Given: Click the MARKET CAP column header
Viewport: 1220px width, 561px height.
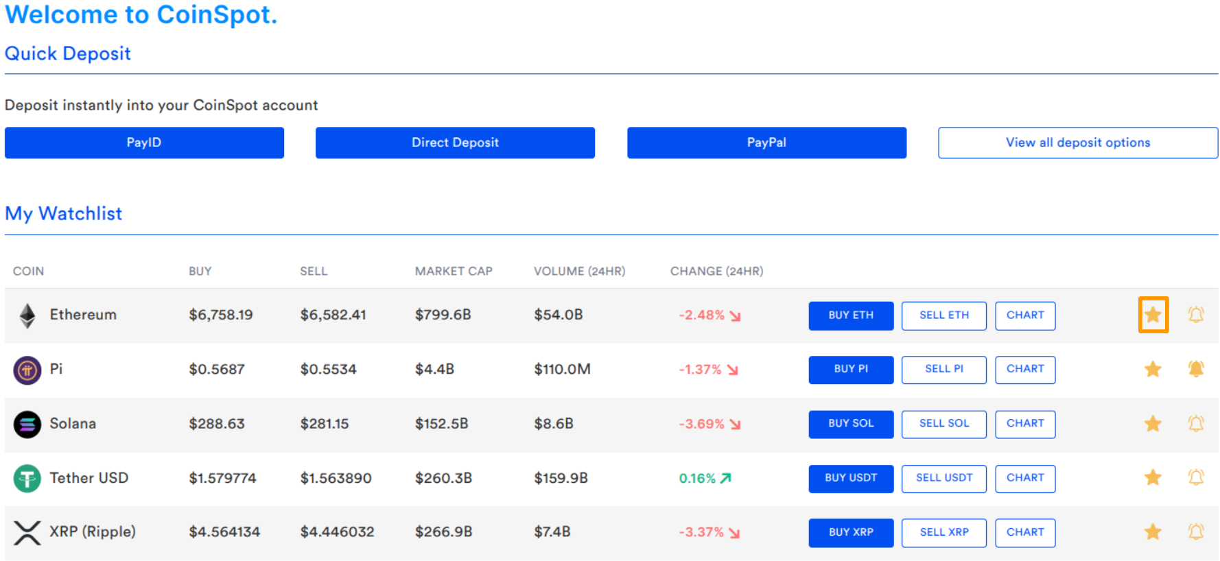Looking at the screenshot, I should 454,272.
